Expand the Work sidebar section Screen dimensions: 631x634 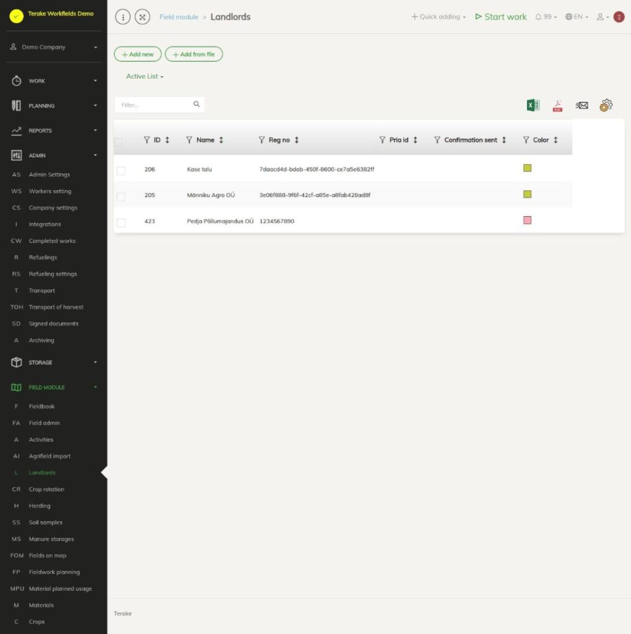click(x=54, y=81)
